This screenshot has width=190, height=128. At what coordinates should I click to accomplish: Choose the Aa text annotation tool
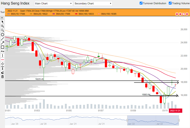[3, 51]
